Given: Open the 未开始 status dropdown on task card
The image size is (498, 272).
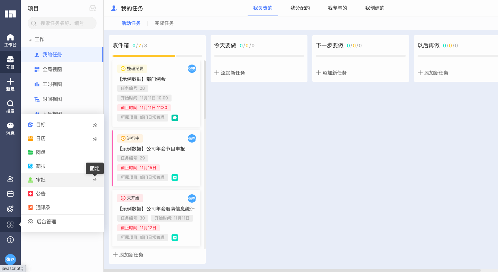Looking at the screenshot, I should tap(130, 198).
